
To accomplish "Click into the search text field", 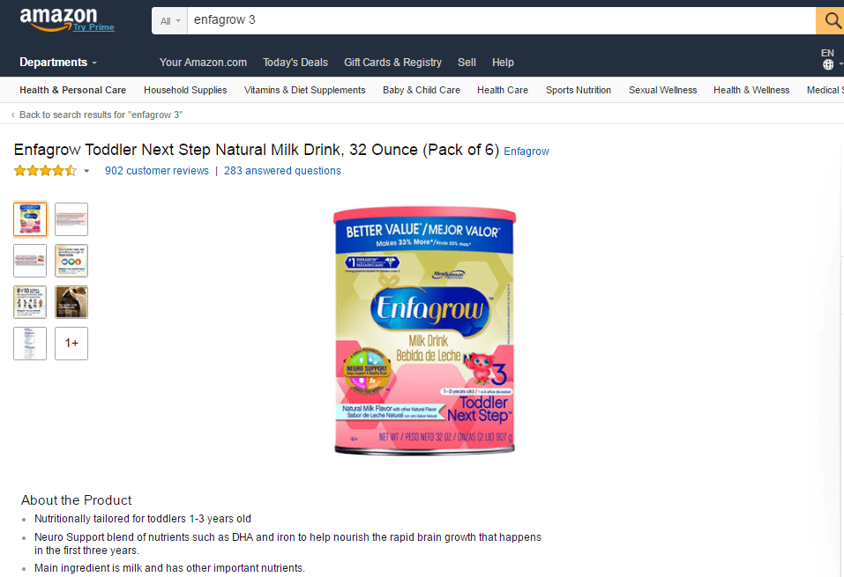I will 501,21.
